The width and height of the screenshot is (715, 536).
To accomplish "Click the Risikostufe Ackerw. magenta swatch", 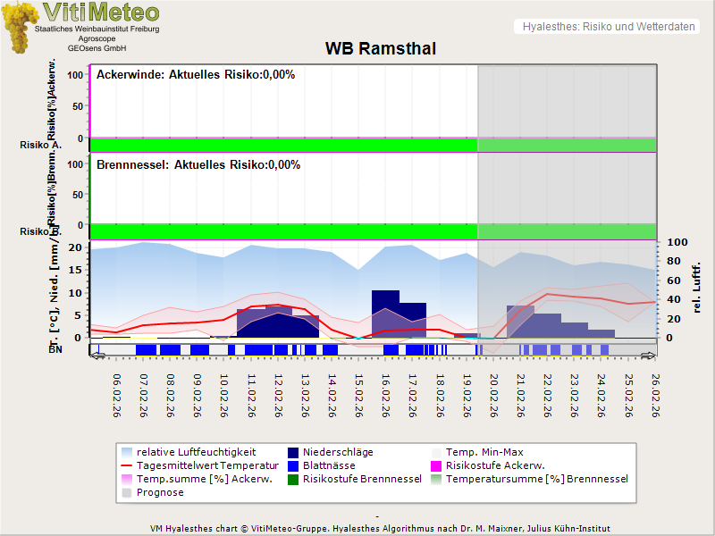I will 437,466.
